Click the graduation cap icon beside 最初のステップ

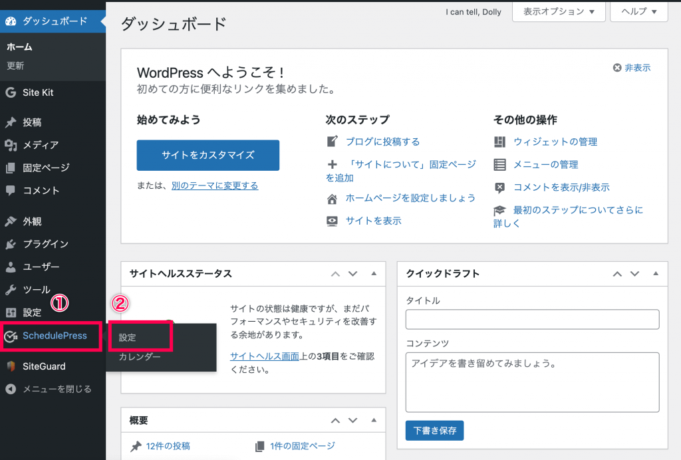[500, 211]
